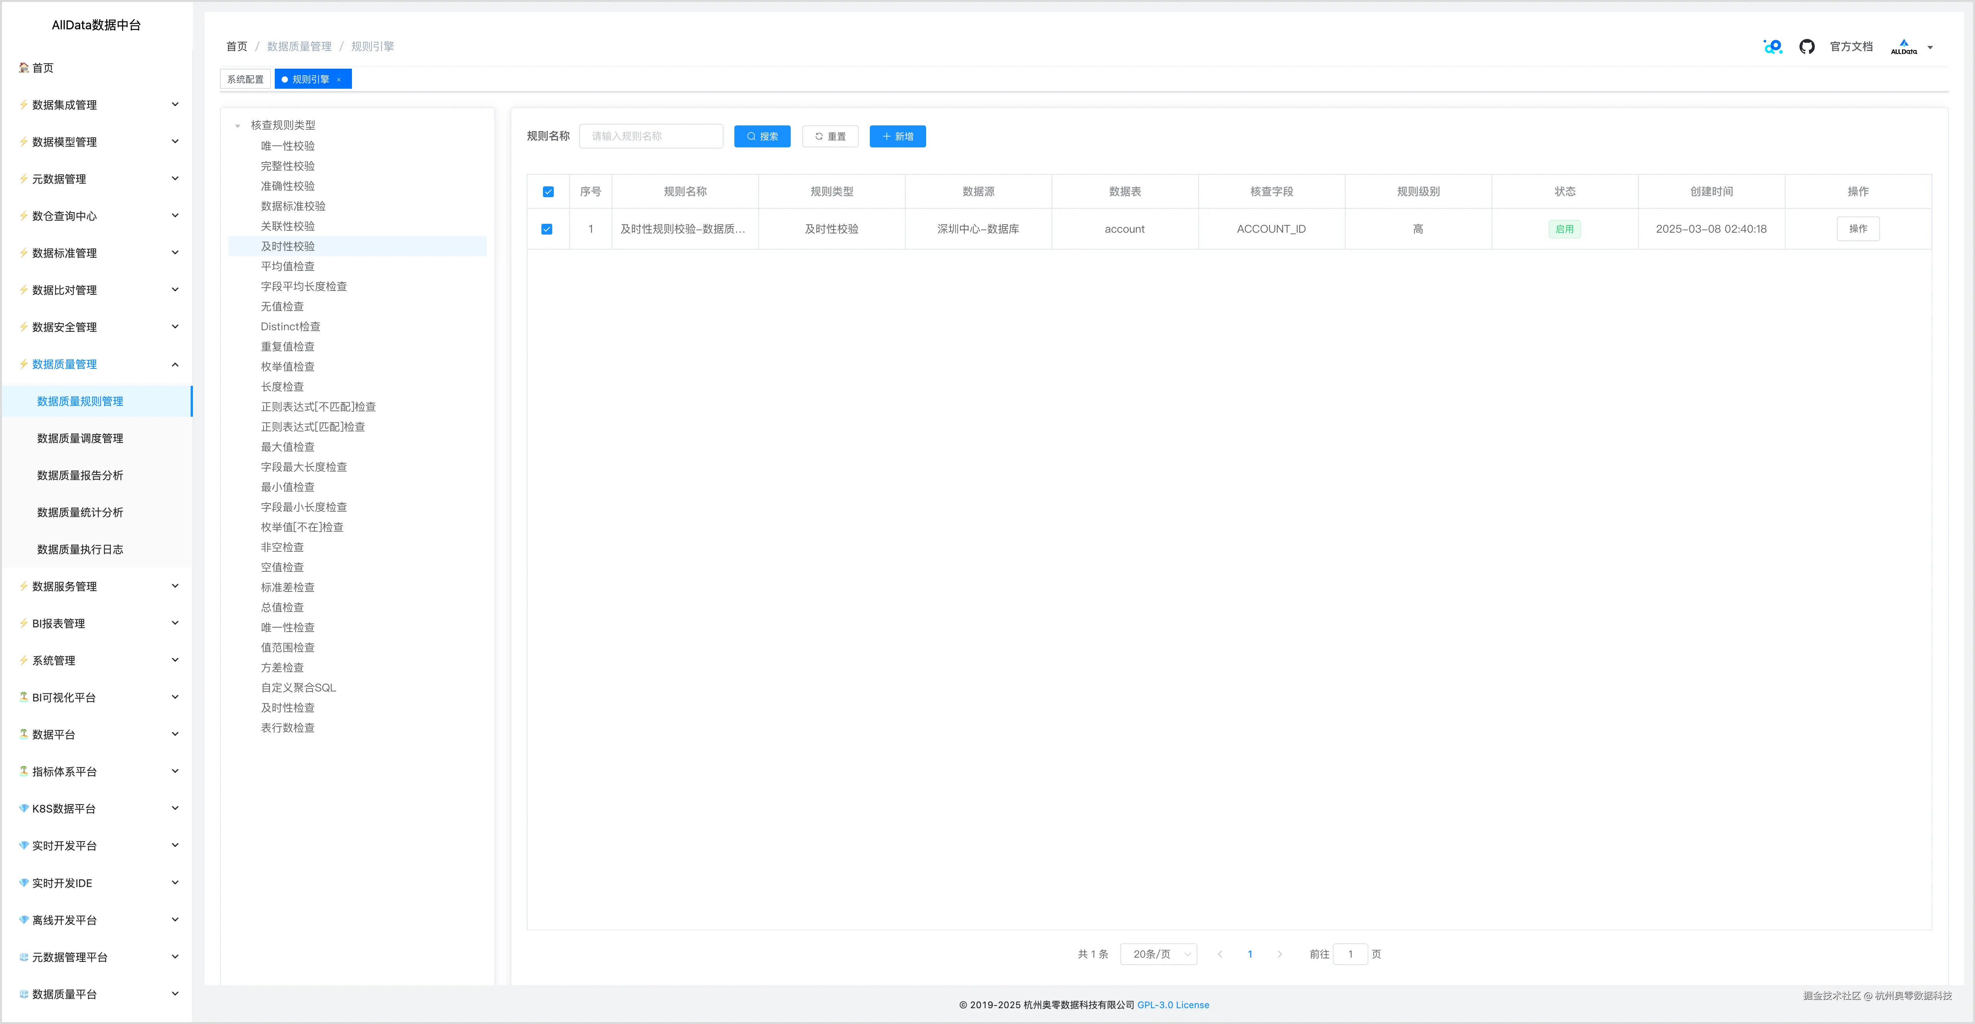
Task: Click the lightning icon beside 数仓查询中心
Action: (24, 215)
